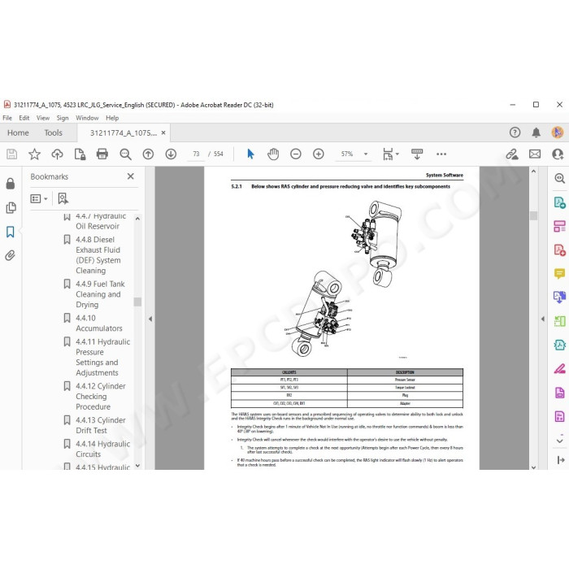Click the Save file icon
Viewport: 569px width, 569px height.
tap(11, 154)
